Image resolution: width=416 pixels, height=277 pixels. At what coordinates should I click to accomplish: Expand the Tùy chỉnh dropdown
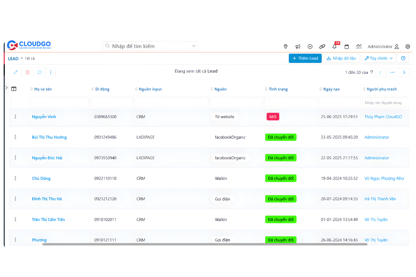[x=378, y=58]
